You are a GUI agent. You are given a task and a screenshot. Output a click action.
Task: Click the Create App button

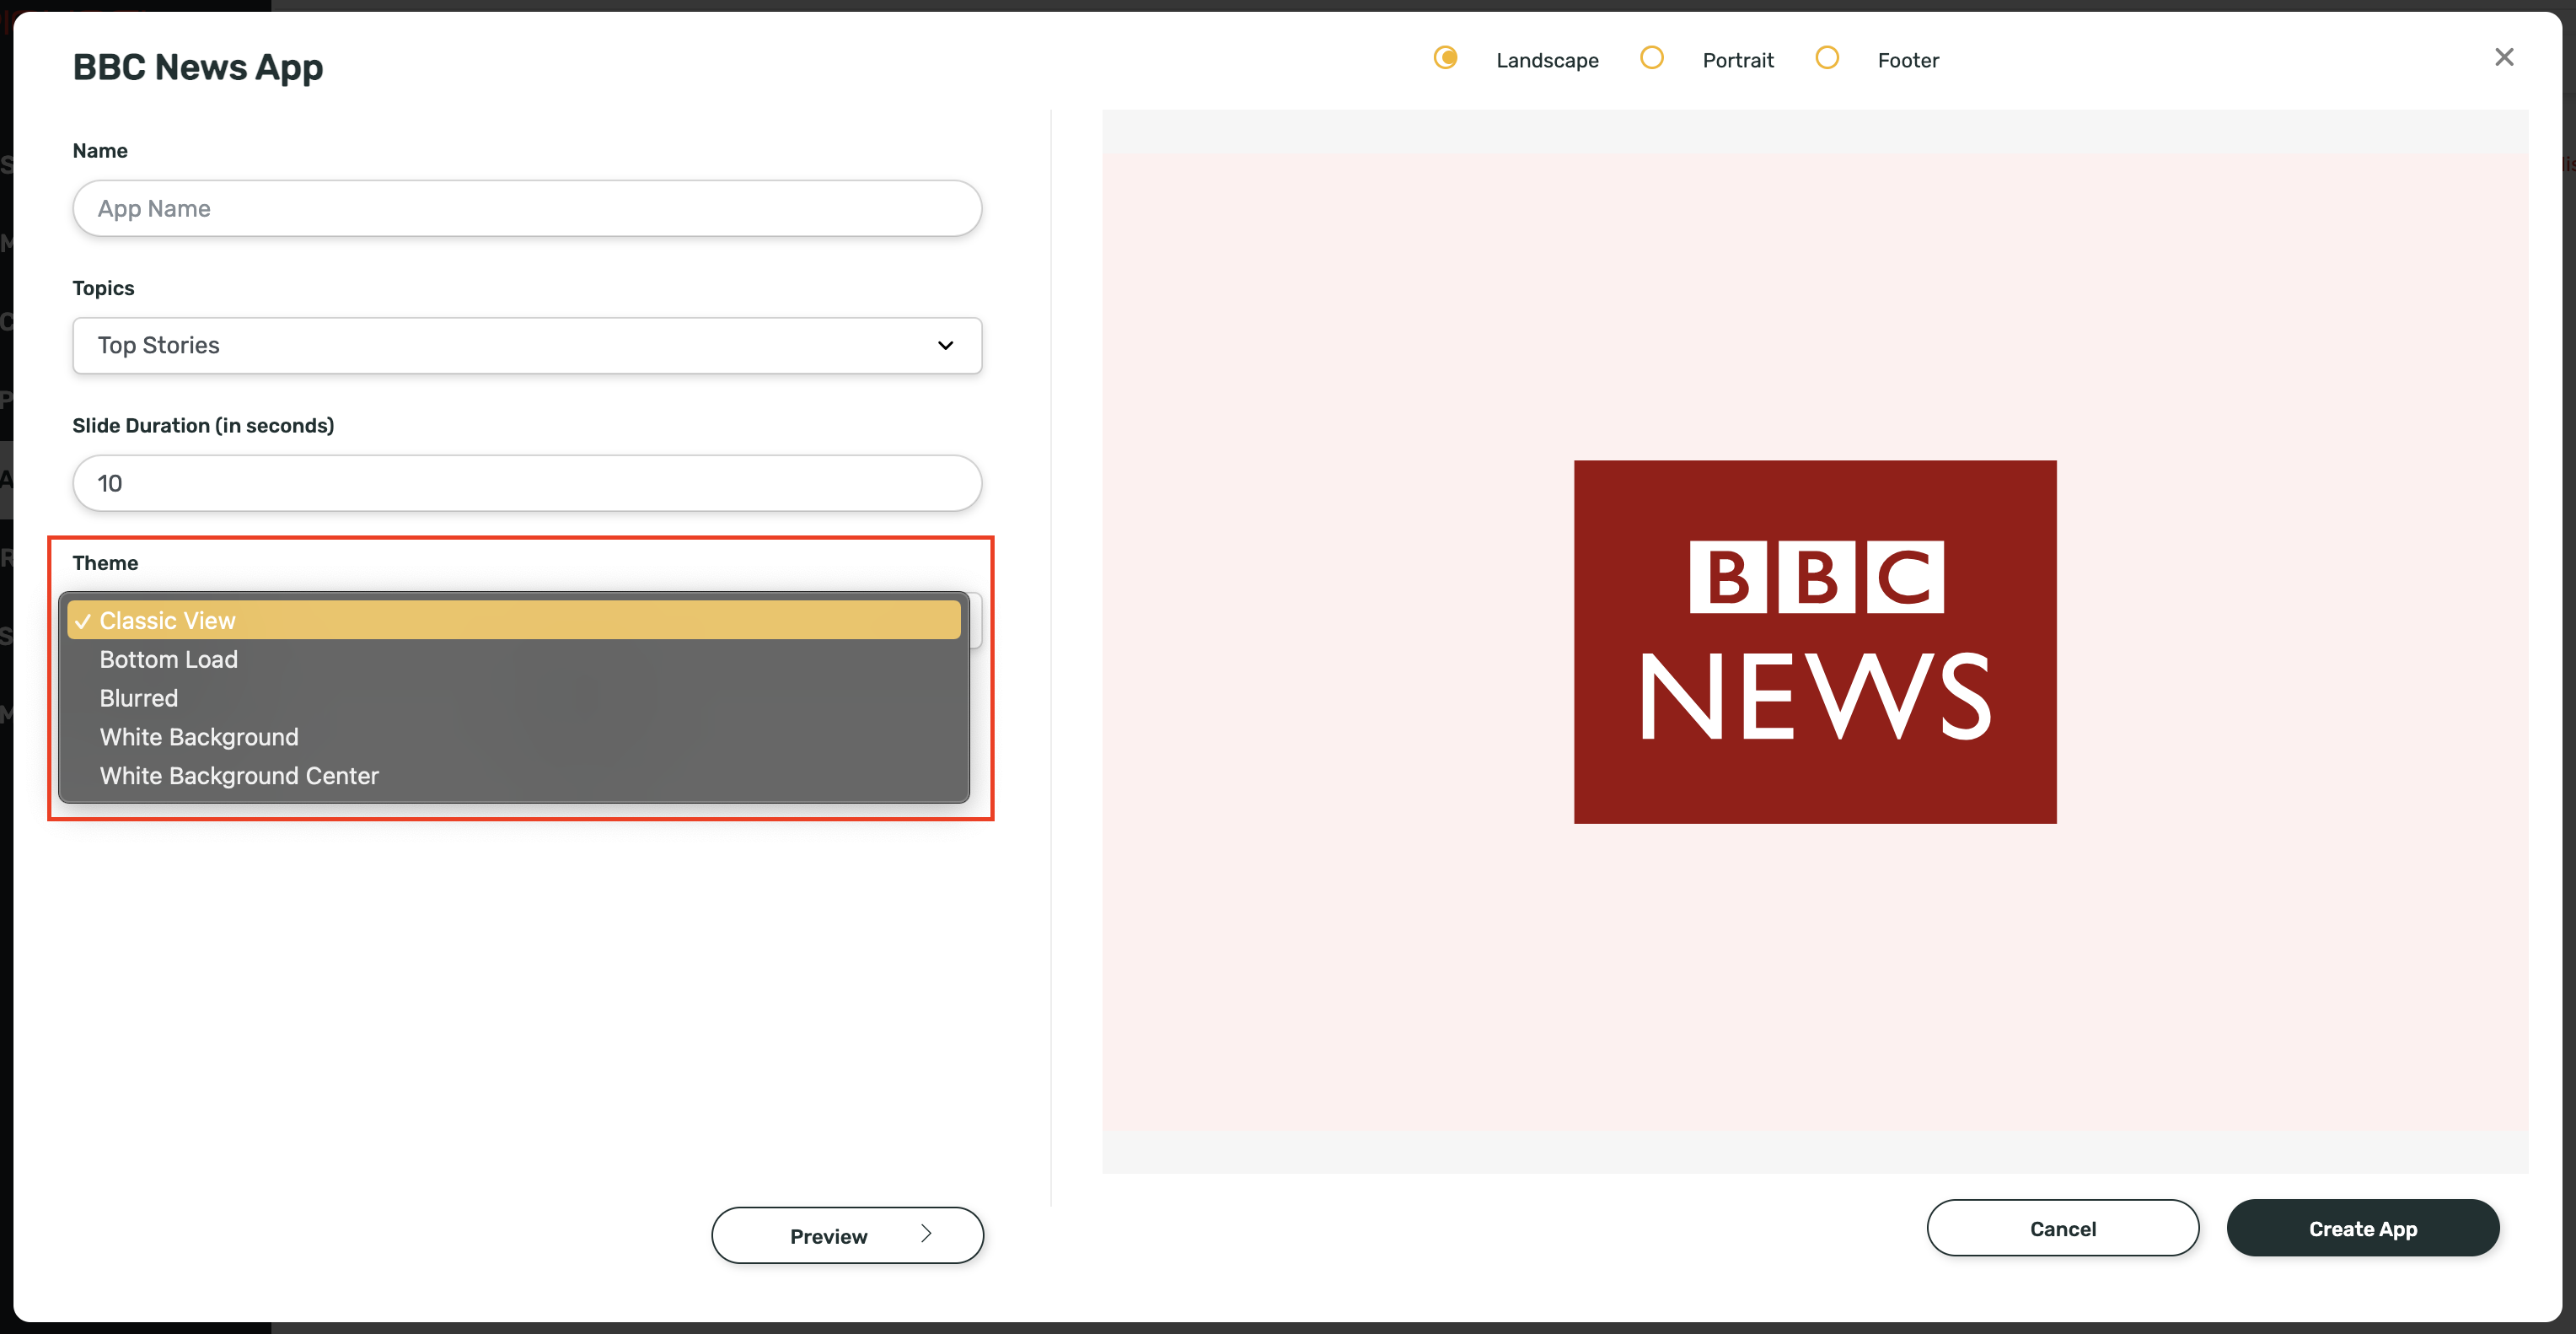(x=2362, y=1228)
